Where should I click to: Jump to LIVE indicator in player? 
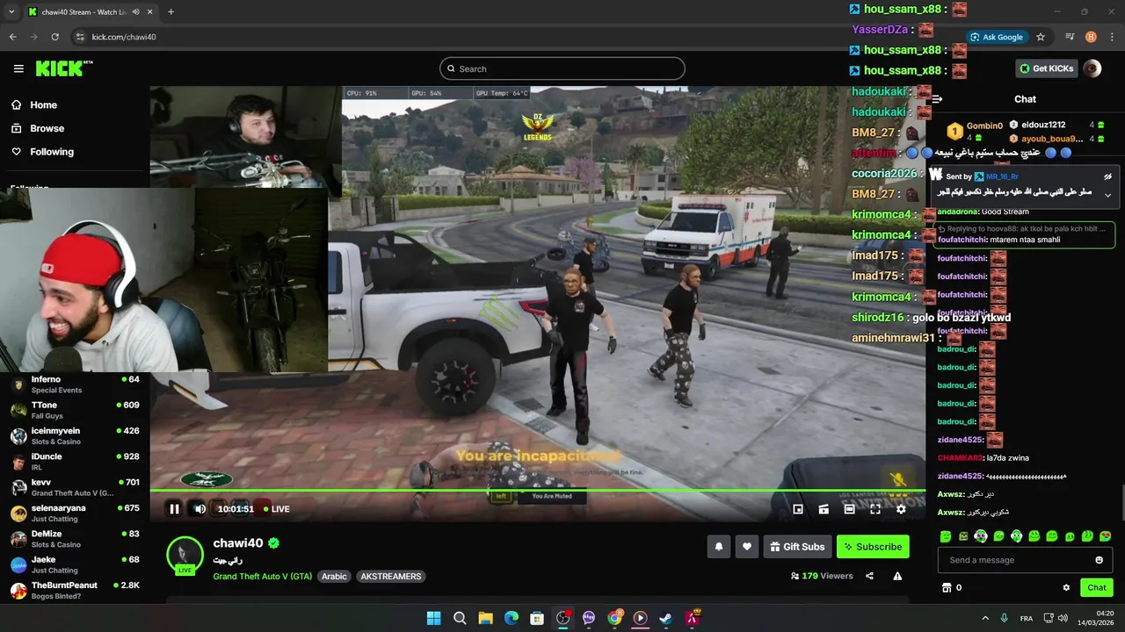point(275,509)
